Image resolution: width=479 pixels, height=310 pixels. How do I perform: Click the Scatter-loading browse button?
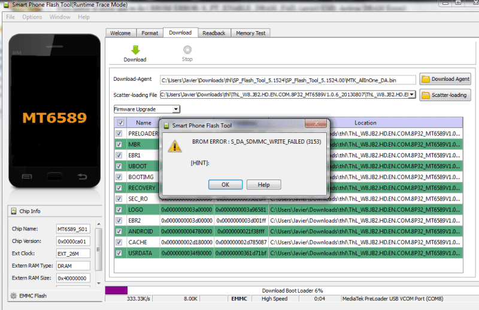tap(445, 95)
